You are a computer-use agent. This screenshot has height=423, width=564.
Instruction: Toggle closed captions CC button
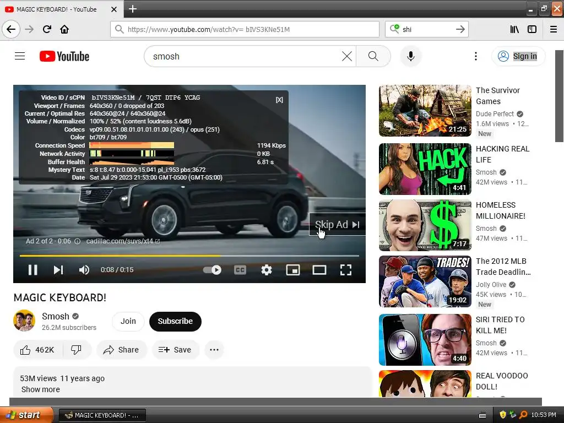pos(240,270)
